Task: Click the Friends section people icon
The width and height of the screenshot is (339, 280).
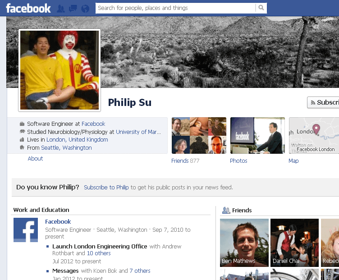Action: click(226, 210)
